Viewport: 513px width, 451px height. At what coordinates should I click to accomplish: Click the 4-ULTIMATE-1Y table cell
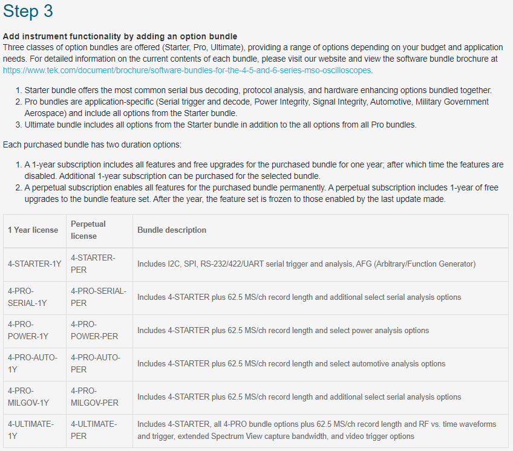coord(34,430)
